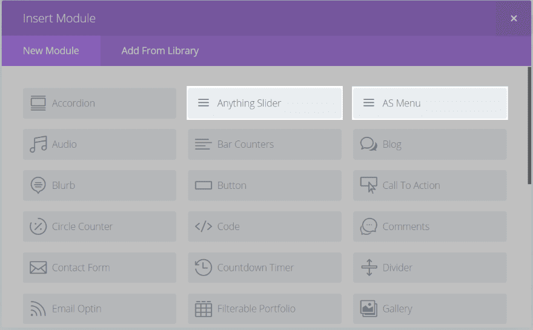533x330 pixels.
Task: Click the Countdown Timer clock icon
Action: point(204,268)
